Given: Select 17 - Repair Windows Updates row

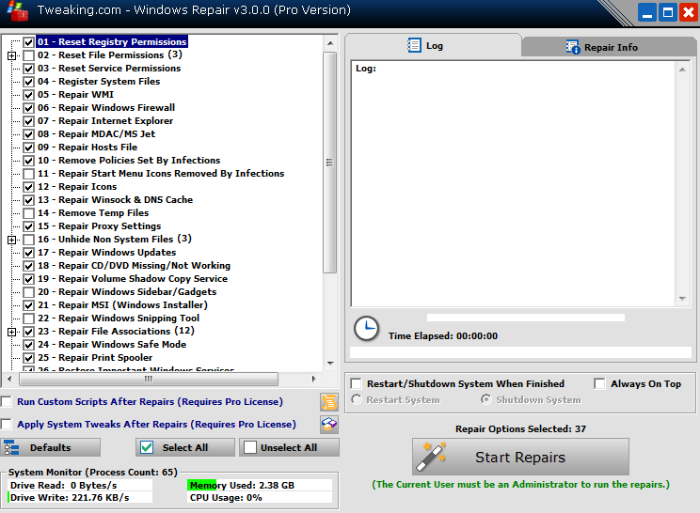Looking at the screenshot, I should tap(106, 253).
